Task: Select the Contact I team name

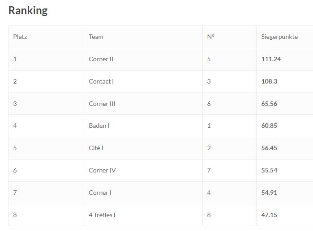Action: [x=101, y=81]
